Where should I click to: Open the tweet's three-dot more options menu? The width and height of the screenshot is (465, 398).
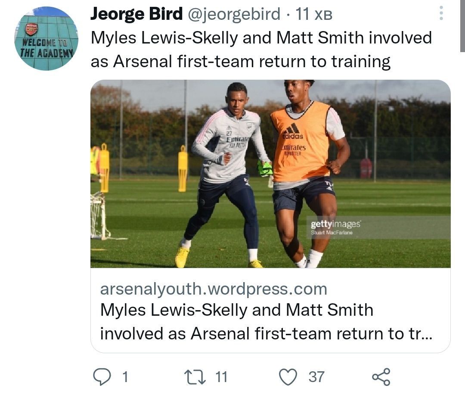[x=440, y=14]
